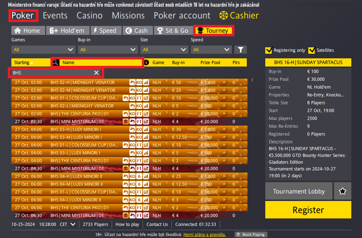The image size is (362, 238).
Task: Click the magnifier search icon beside Name
Action: click(55, 62)
